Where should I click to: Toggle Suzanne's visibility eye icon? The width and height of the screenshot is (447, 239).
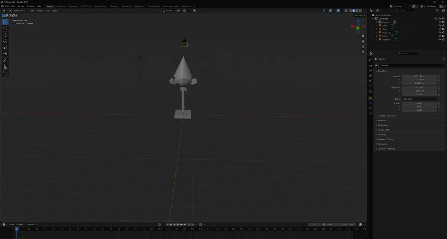pyautogui.click(x=440, y=39)
